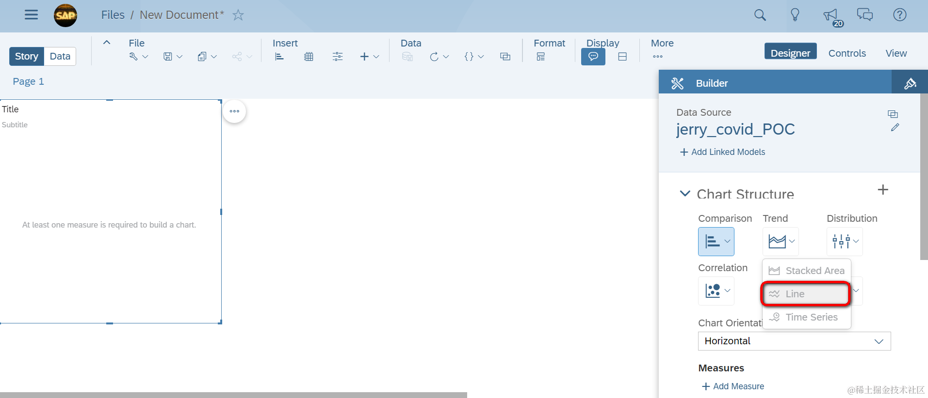This screenshot has height=398, width=928.
Task: Open the hamburger main menu
Action: tap(31, 15)
